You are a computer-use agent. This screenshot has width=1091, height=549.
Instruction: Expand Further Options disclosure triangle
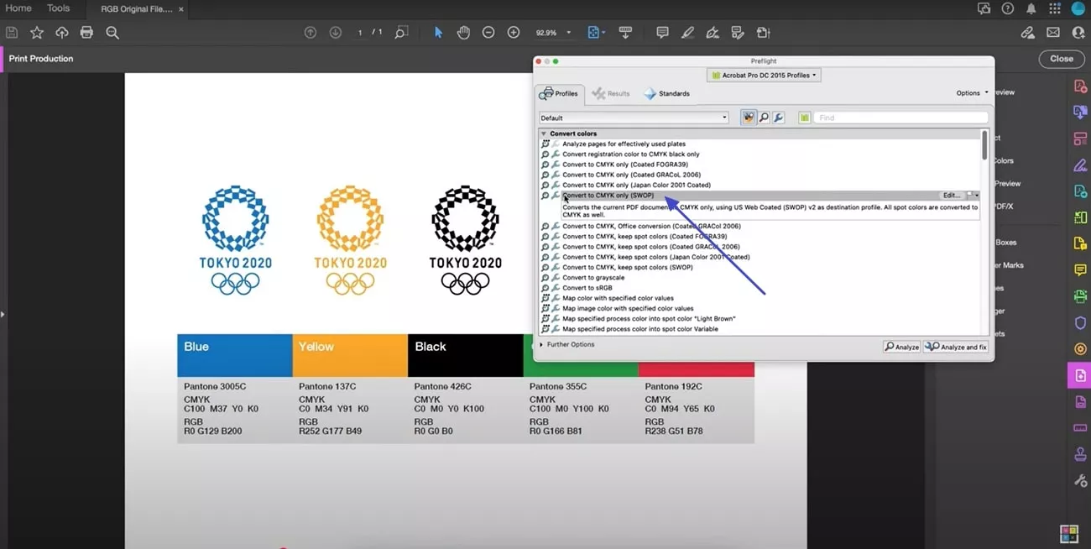[x=542, y=345]
